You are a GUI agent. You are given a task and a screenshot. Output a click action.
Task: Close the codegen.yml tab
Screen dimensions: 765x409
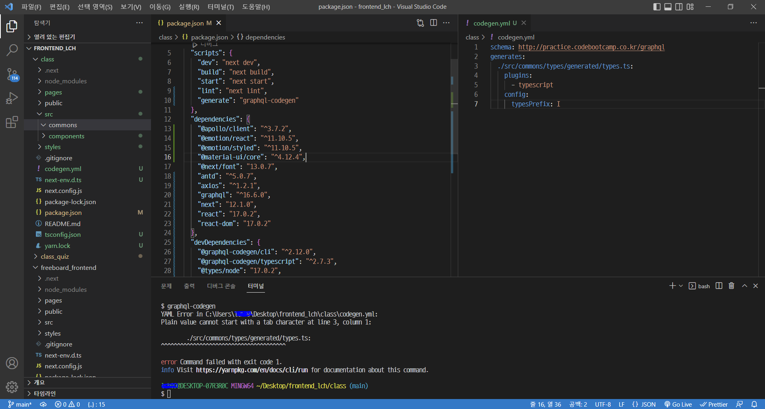[524, 23]
